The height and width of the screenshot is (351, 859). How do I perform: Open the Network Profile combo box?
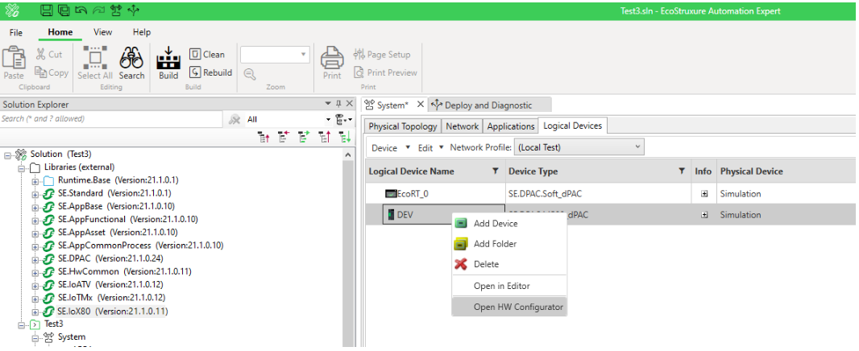click(579, 147)
